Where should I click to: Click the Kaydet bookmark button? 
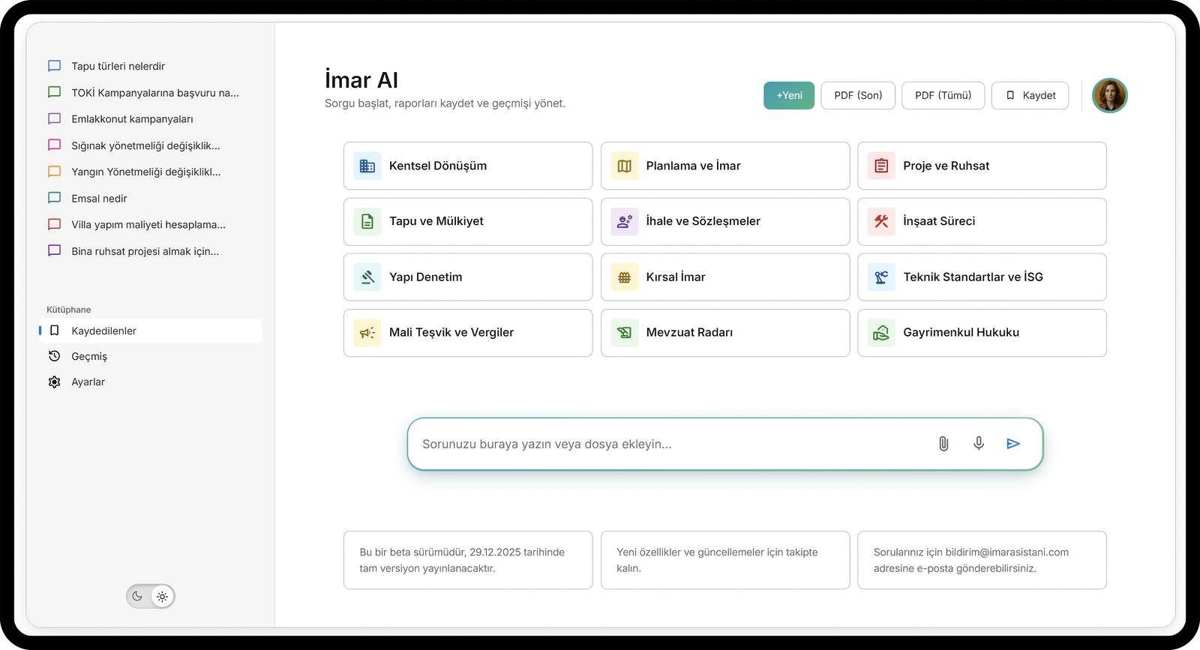[1030, 95]
